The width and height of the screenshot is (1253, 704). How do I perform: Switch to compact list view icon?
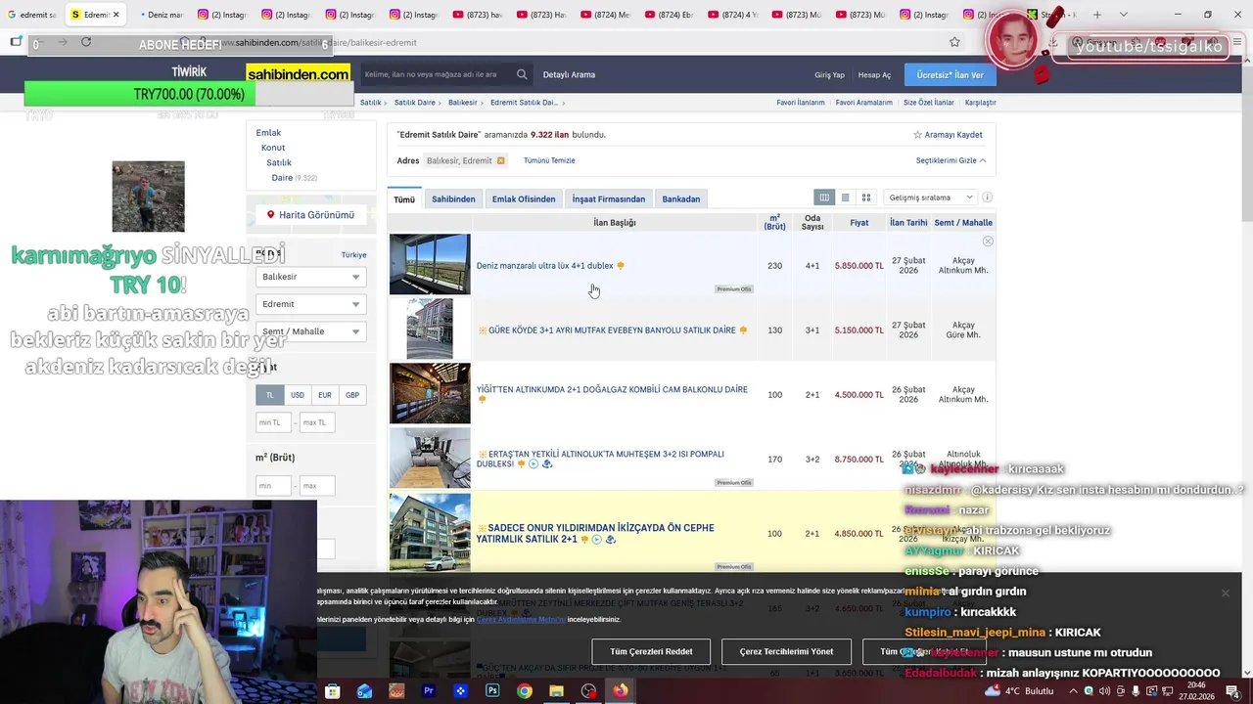(846, 198)
